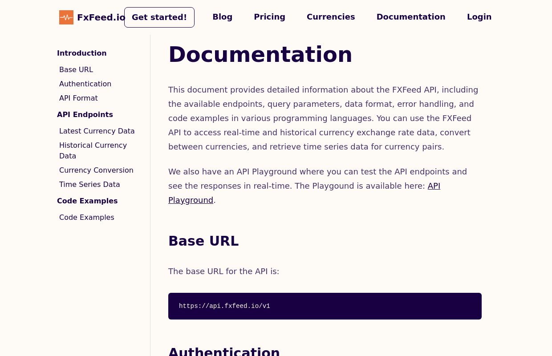Click the FxFeed.io orange logo icon

click(x=66, y=17)
